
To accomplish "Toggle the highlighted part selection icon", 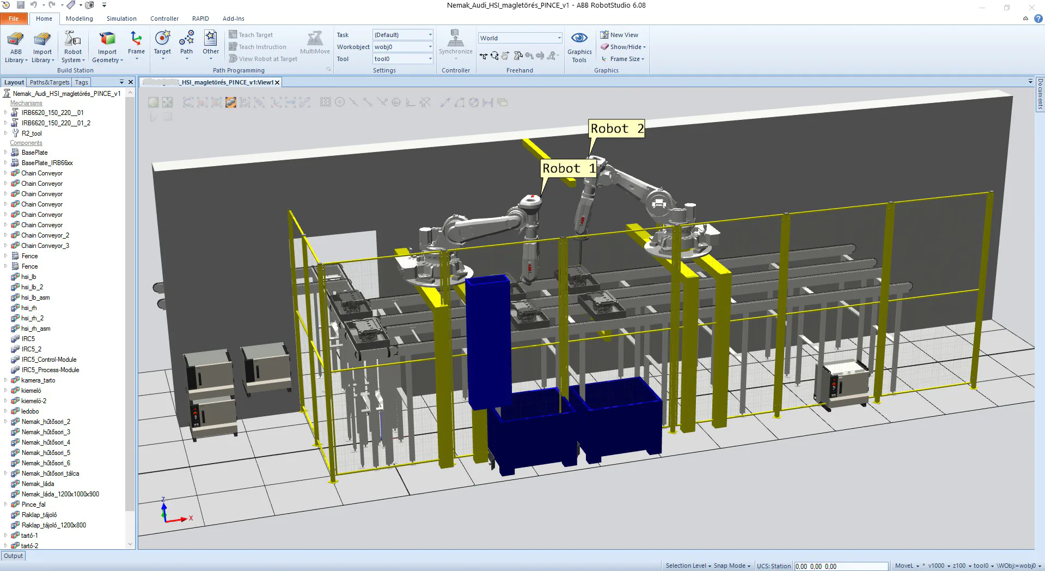I will point(231,102).
